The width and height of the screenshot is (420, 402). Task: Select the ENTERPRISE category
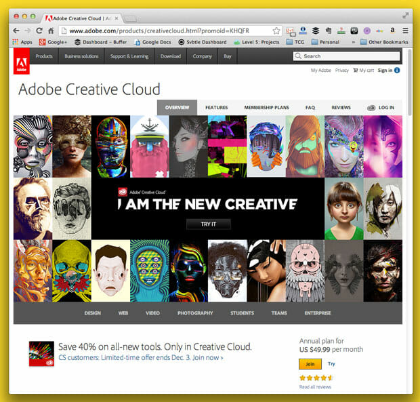[318, 313]
